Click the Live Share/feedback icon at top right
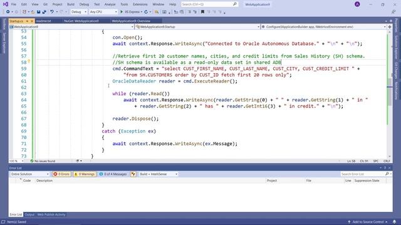401x225 pixels. (393, 12)
